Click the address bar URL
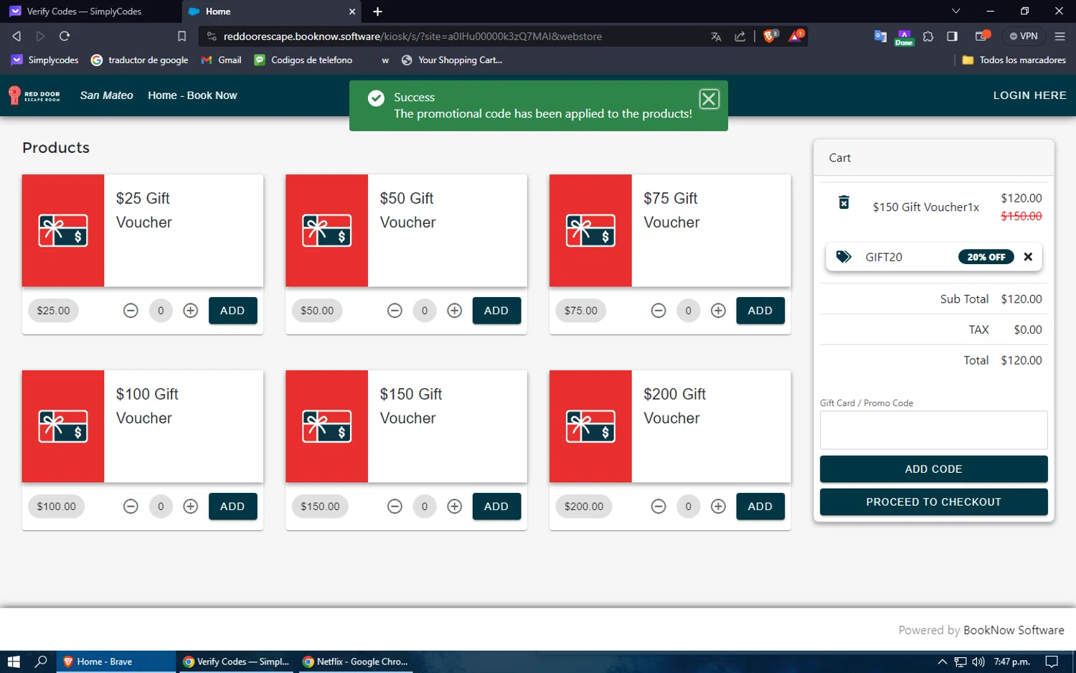Image resolution: width=1076 pixels, height=673 pixels. point(412,37)
